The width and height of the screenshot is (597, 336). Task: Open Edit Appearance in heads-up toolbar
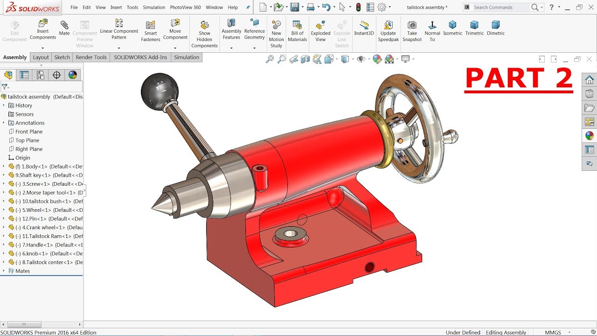[x=377, y=59]
